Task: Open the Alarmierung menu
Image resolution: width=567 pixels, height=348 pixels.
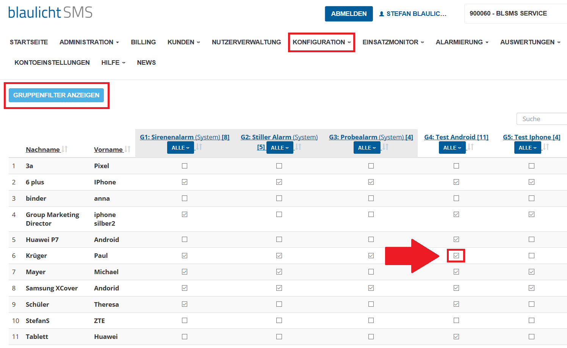Action: coord(462,42)
